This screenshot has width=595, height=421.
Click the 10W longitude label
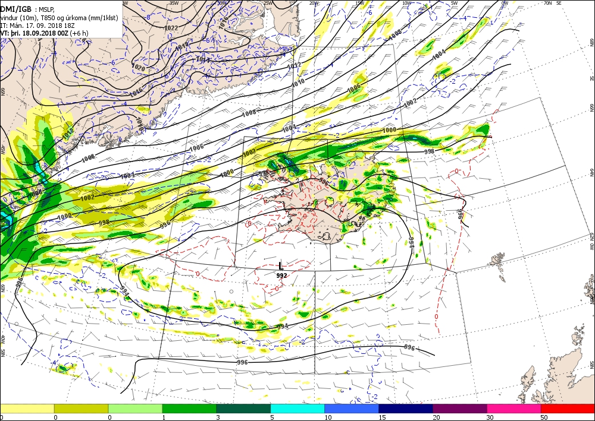pyautogui.click(x=406, y=3)
